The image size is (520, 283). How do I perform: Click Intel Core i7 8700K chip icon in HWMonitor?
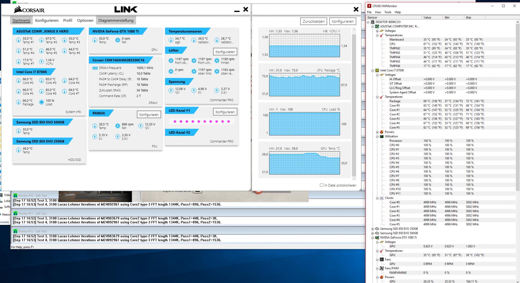[x=377, y=70]
